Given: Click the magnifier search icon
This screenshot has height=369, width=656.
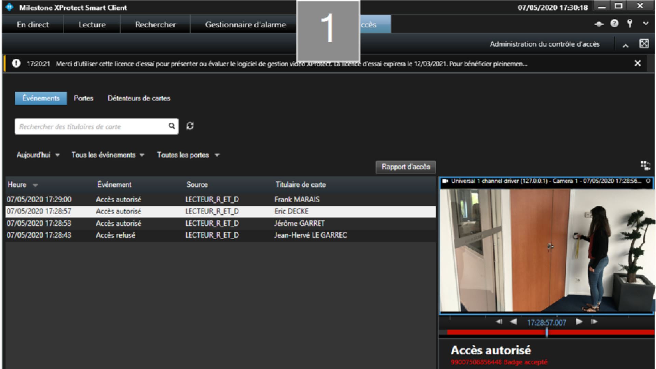Looking at the screenshot, I should (x=172, y=126).
